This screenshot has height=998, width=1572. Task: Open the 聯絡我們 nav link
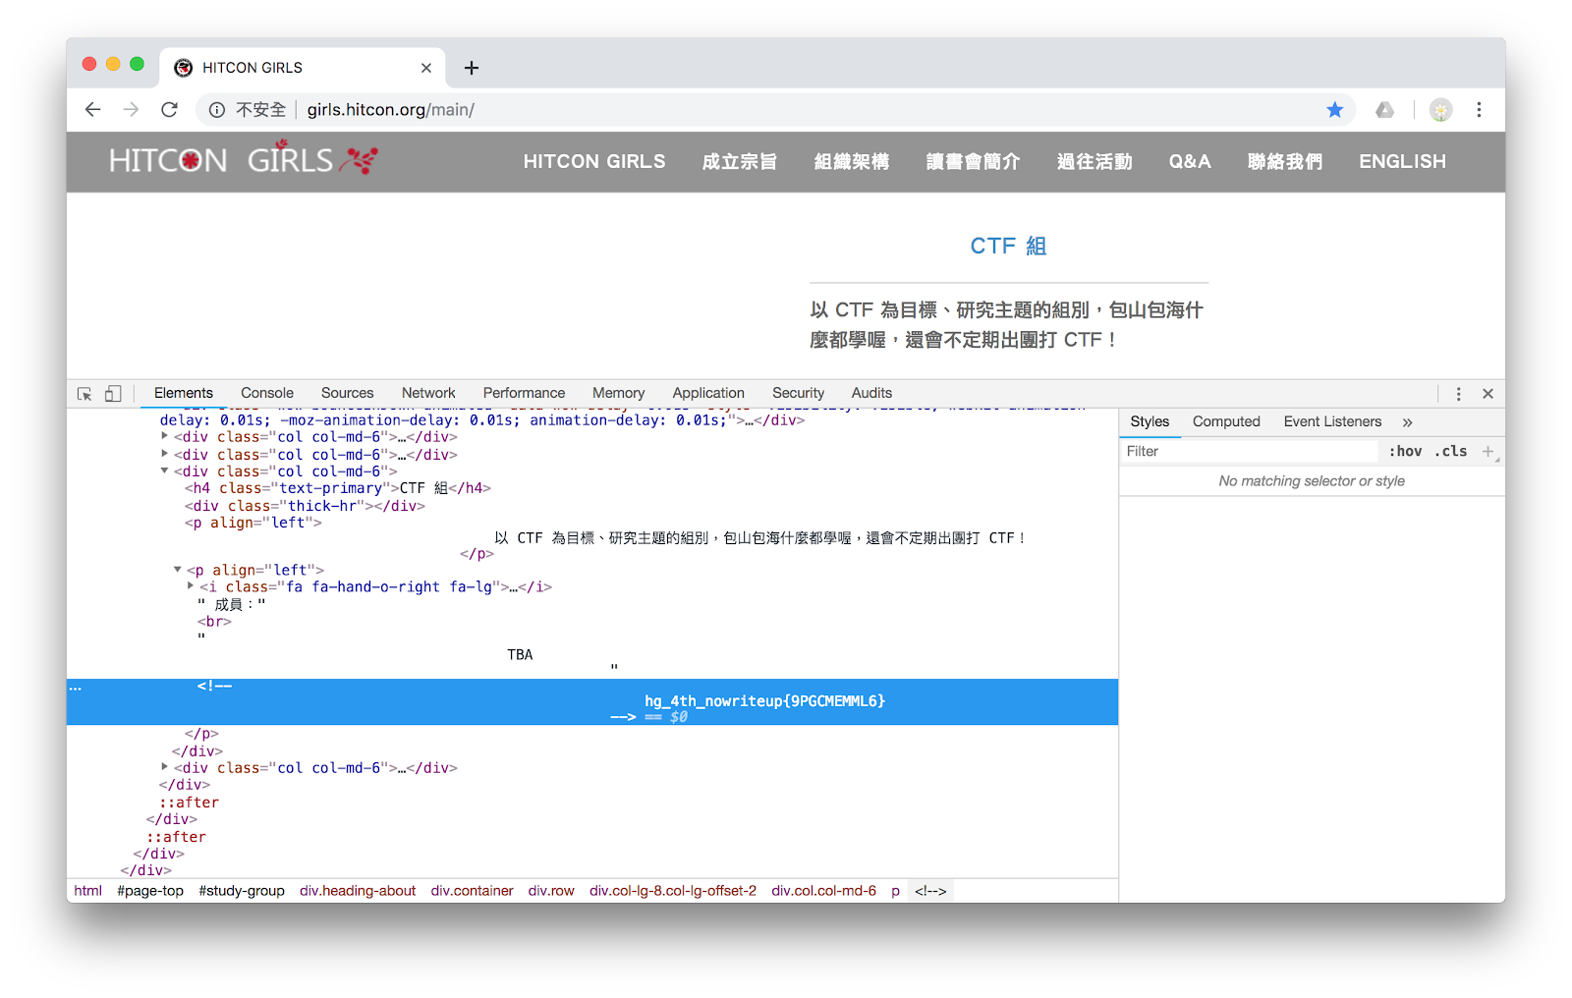(x=1285, y=161)
